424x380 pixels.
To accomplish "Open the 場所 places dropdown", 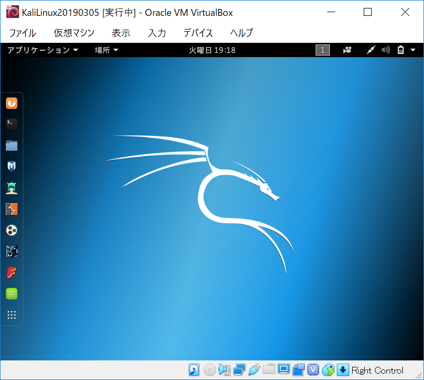I will click(107, 50).
